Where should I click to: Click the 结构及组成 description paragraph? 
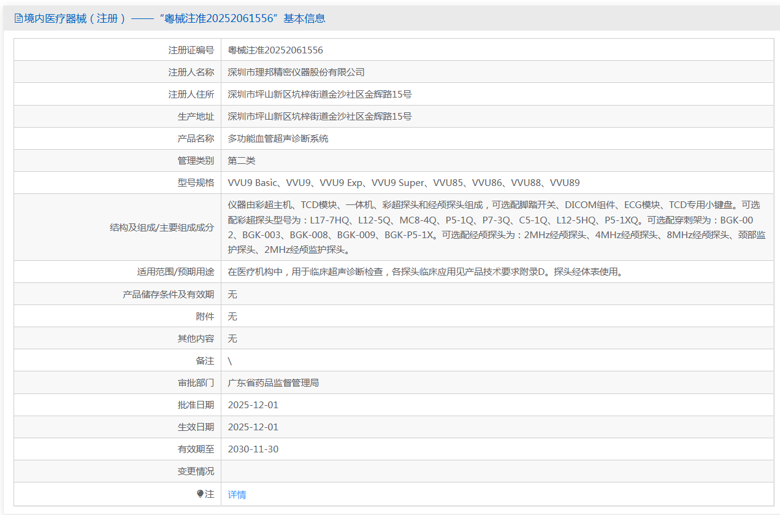497,227
